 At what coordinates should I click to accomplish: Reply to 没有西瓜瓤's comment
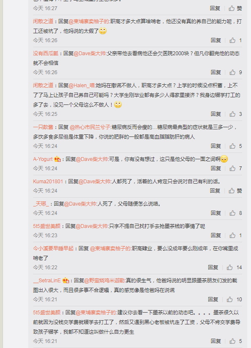(216, 72)
